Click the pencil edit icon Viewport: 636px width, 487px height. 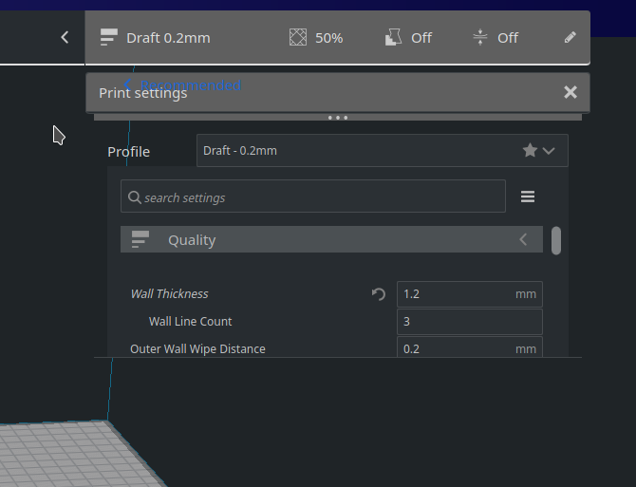pos(570,37)
